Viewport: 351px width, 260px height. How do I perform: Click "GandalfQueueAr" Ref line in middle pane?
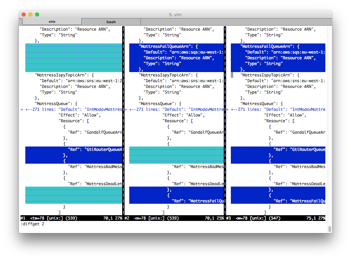(x=198, y=132)
